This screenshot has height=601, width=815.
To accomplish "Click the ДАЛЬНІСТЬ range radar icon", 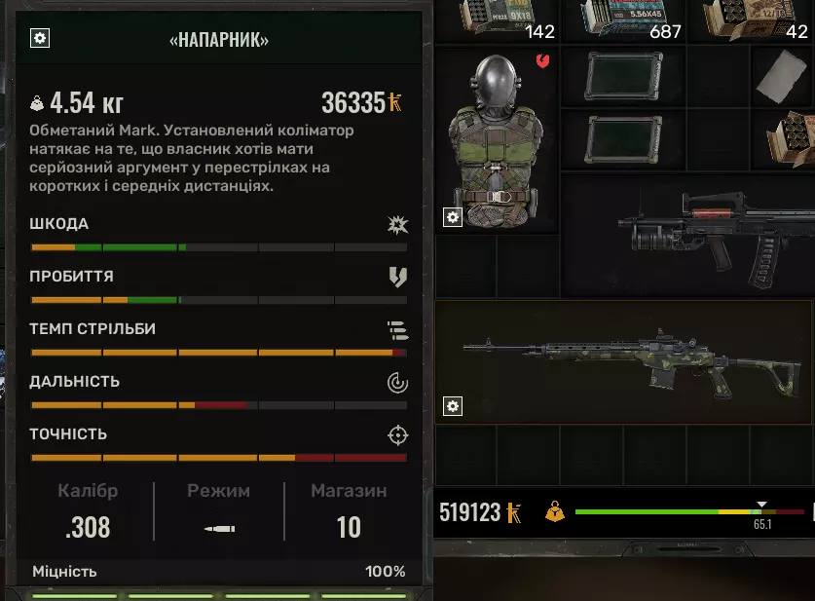I will click(397, 383).
